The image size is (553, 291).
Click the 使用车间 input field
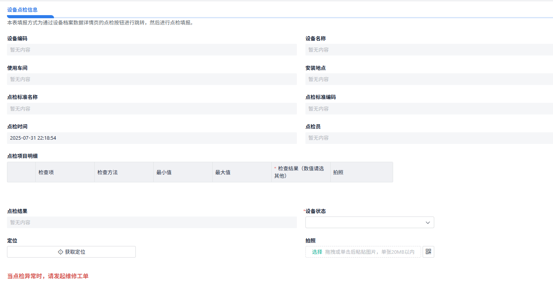pos(152,79)
